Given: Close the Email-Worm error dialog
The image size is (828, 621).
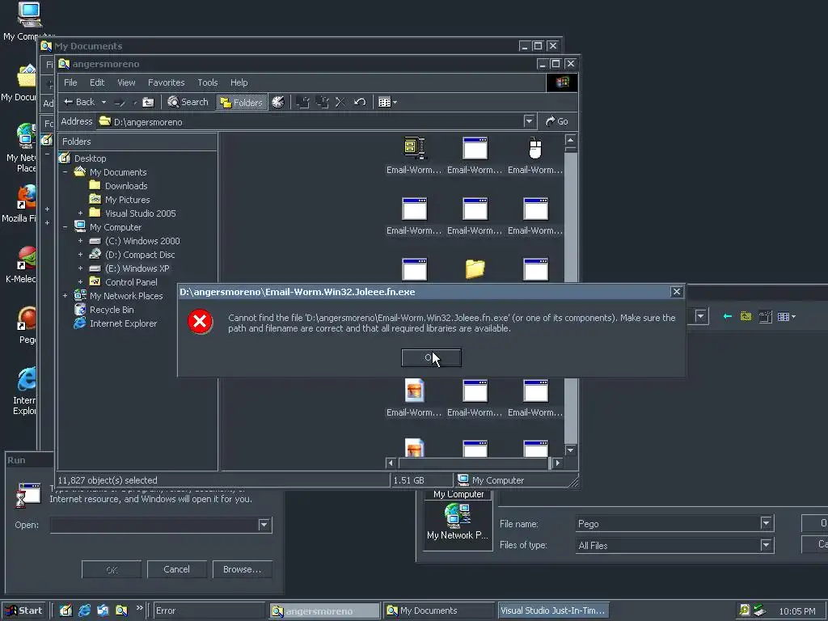Looking at the screenshot, I should pyautogui.click(x=677, y=292).
